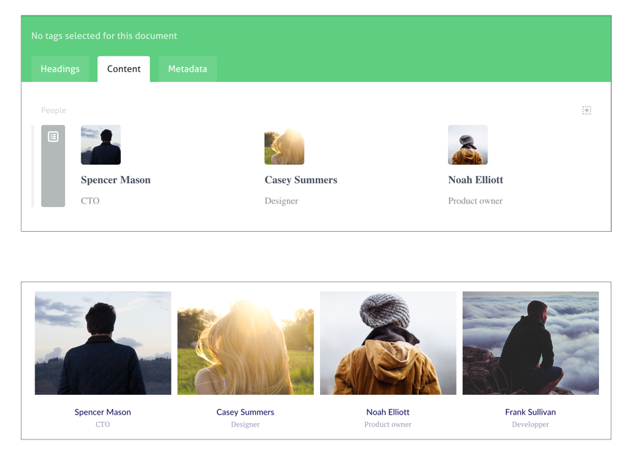Click the list icon on gray handle
The height and width of the screenshot is (455, 633).
click(x=53, y=136)
